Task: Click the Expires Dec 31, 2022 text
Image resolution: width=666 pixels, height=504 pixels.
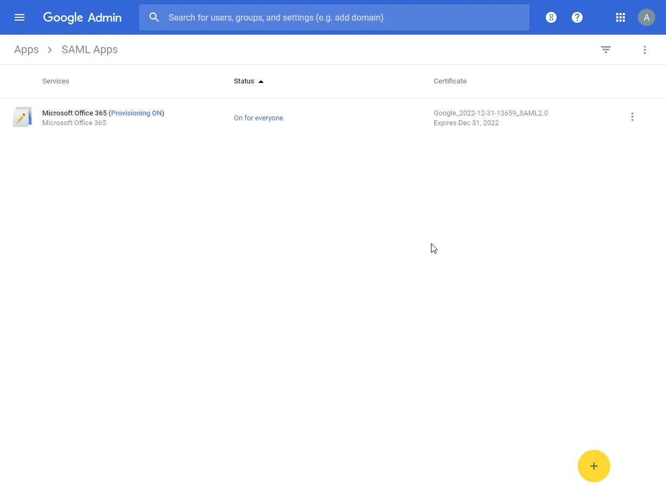Action: tap(466, 123)
